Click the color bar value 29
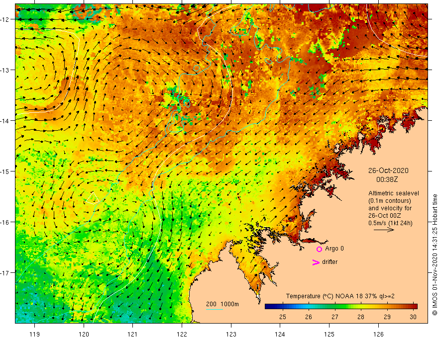 coord(387,317)
